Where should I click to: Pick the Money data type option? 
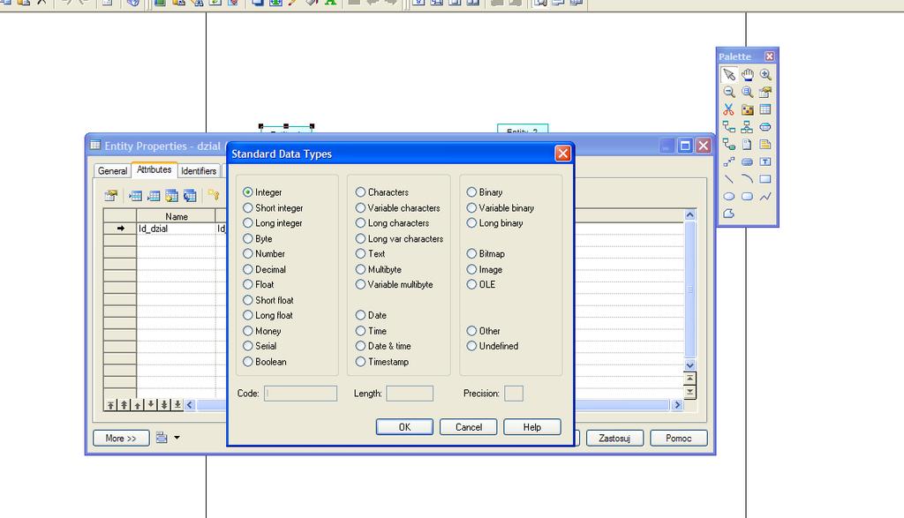point(262,331)
